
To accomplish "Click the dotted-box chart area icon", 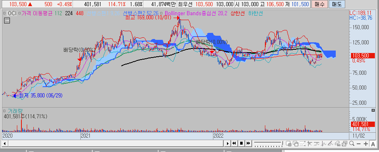I will pyautogui.click(x=302, y=143).
